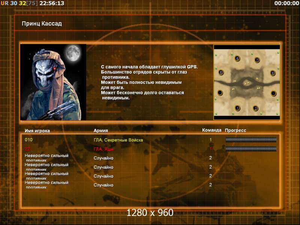Screen dimensions: 300x225
Task: Click the line 'С самого начала обладает глушилкой GPS.'
Action: [x=149, y=67]
